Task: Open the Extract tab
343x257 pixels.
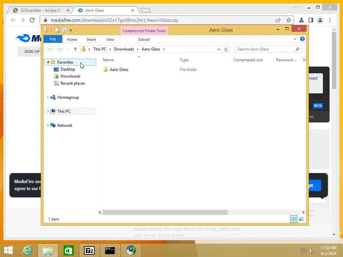Action: [144, 39]
